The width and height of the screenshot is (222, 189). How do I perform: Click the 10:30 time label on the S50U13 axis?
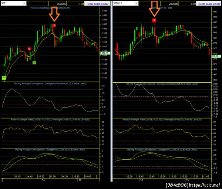[195, 176]
